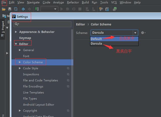This screenshot has width=161, height=117.
Task: Click the copy icon beside Code Style
Action: (x=68, y=68)
